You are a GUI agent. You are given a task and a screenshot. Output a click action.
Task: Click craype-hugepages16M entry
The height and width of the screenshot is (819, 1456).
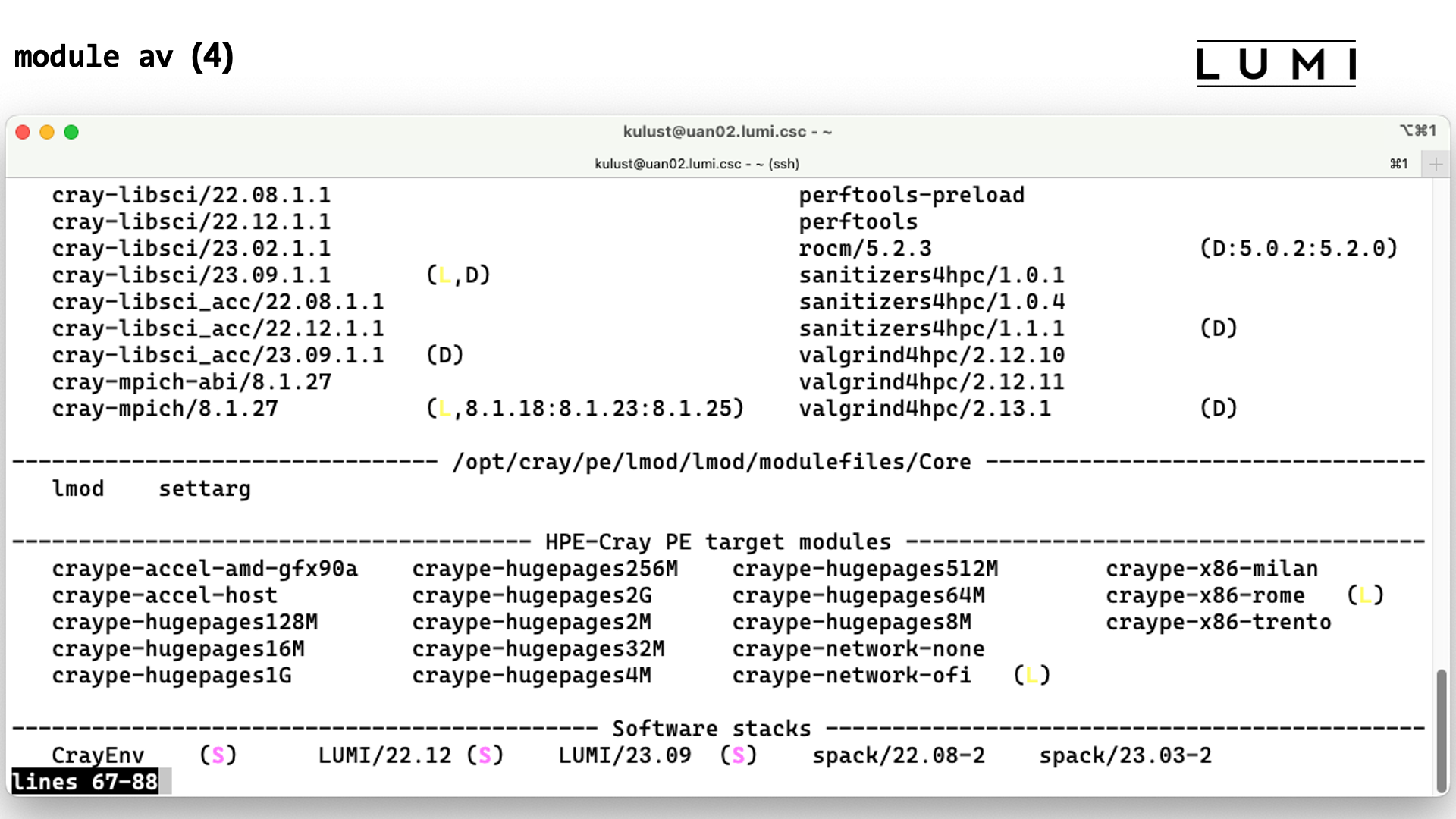(x=178, y=649)
